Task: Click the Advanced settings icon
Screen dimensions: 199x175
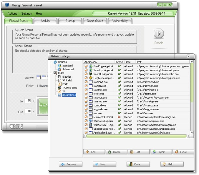Action: point(59,69)
